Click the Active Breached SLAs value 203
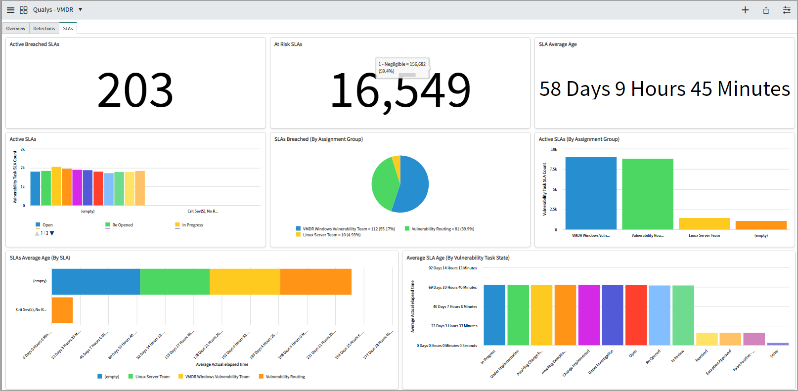The height and width of the screenshot is (391, 798). pyautogui.click(x=135, y=90)
